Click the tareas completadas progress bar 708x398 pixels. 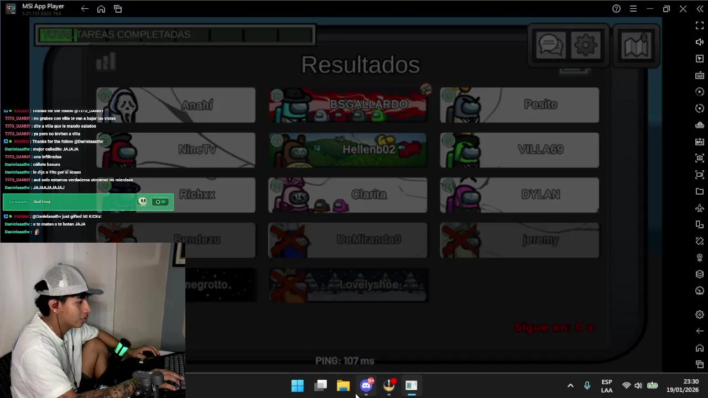click(x=175, y=34)
